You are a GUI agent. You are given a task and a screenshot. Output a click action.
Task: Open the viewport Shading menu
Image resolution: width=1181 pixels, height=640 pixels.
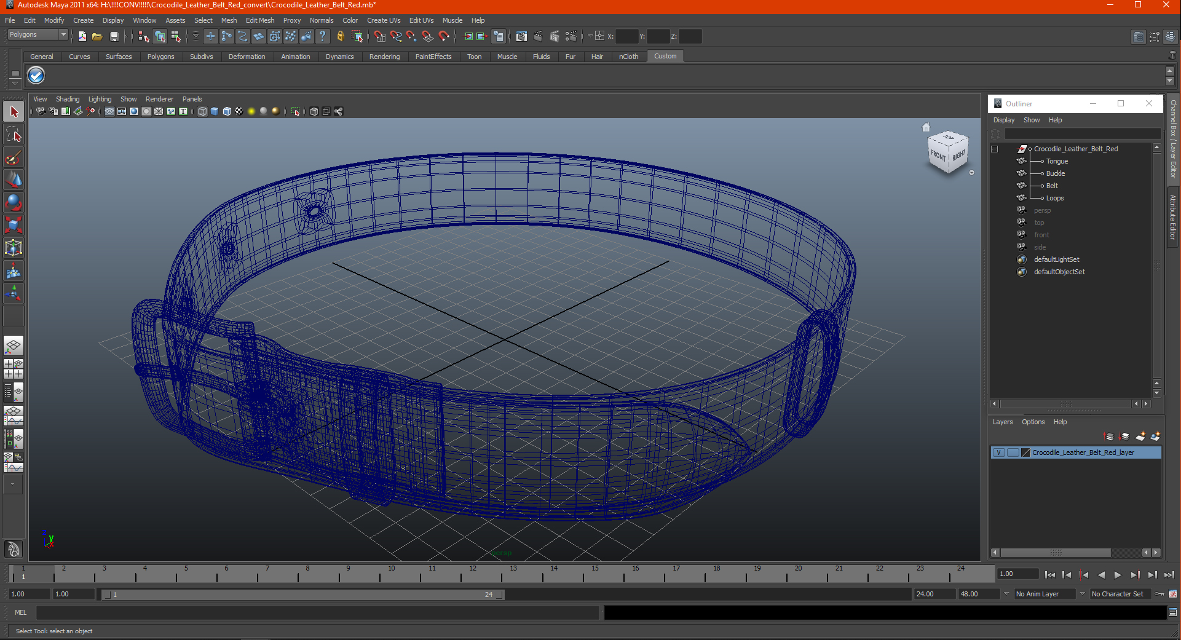68,99
